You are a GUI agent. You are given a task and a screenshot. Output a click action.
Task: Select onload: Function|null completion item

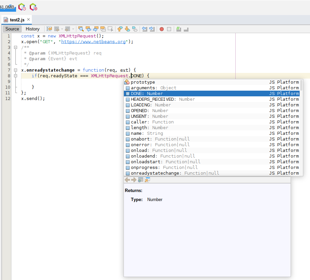coord(212,151)
